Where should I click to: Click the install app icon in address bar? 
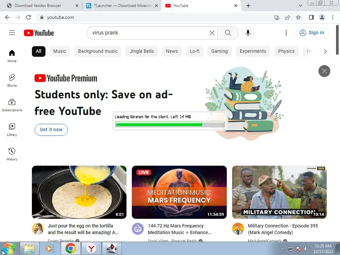(277, 17)
